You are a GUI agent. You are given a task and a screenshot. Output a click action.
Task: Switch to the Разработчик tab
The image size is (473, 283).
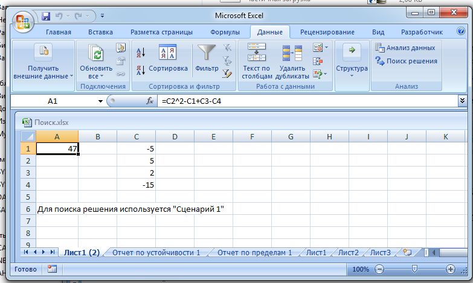coord(422,32)
